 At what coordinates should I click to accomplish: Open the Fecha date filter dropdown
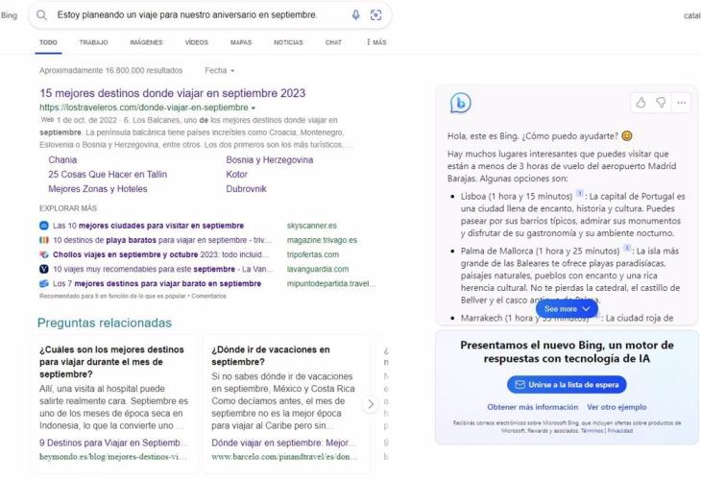pyautogui.click(x=220, y=70)
